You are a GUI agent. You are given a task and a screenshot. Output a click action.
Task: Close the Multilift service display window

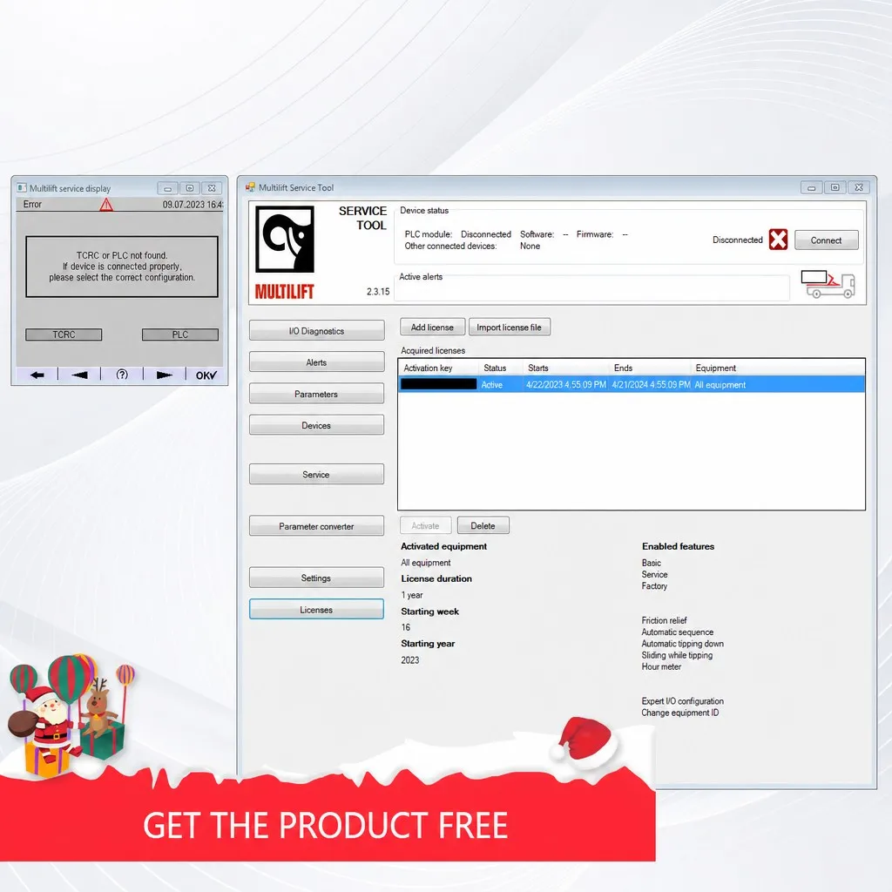[212, 188]
